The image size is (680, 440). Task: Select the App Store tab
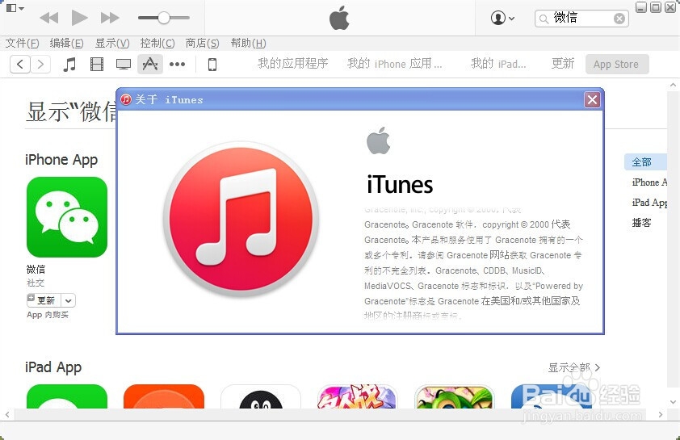[x=617, y=64]
